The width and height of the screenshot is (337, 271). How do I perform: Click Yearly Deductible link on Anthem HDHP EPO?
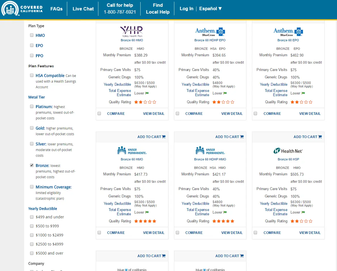tap(195, 84)
